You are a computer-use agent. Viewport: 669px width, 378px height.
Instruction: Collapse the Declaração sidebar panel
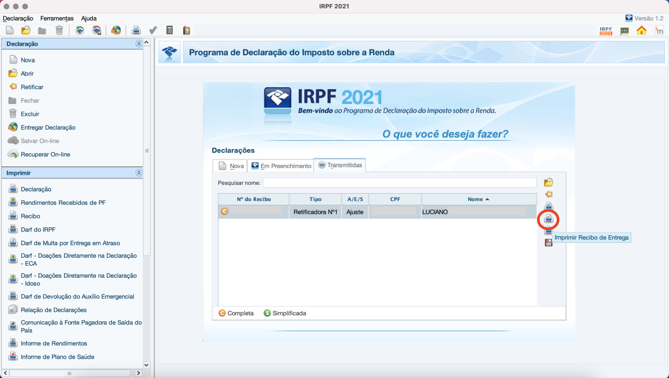coord(139,44)
